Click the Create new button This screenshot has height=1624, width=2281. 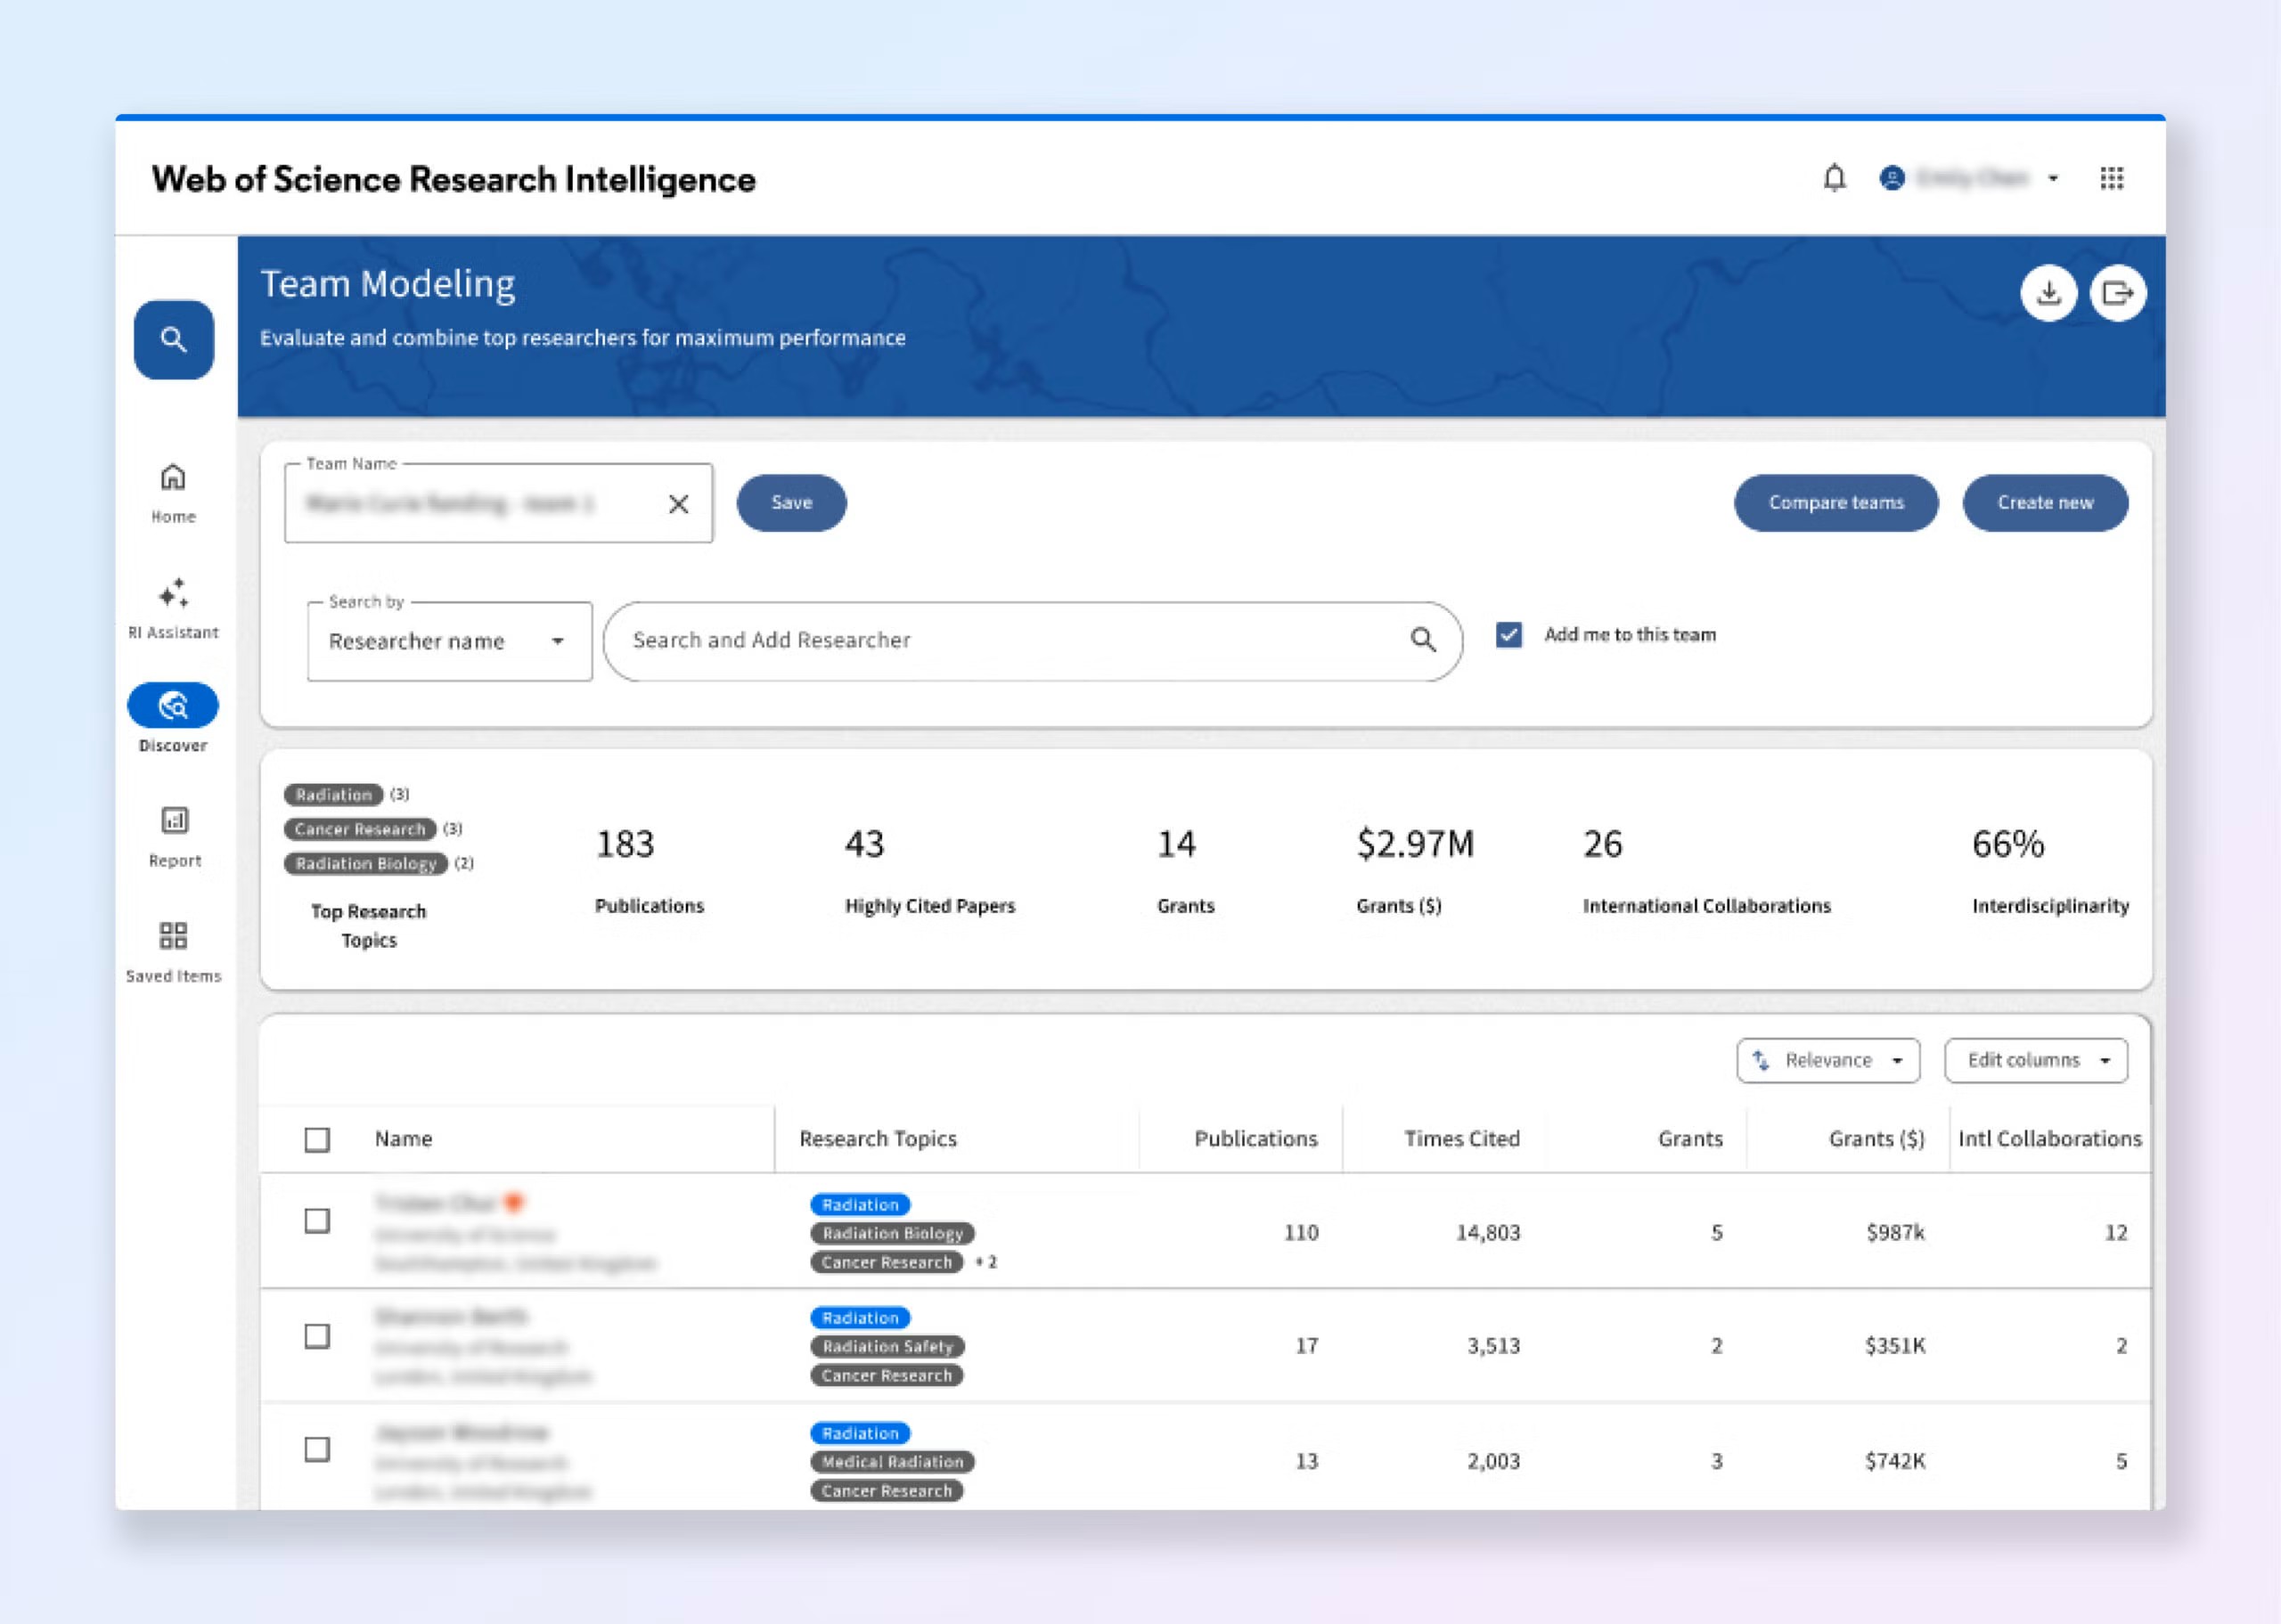click(2045, 503)
